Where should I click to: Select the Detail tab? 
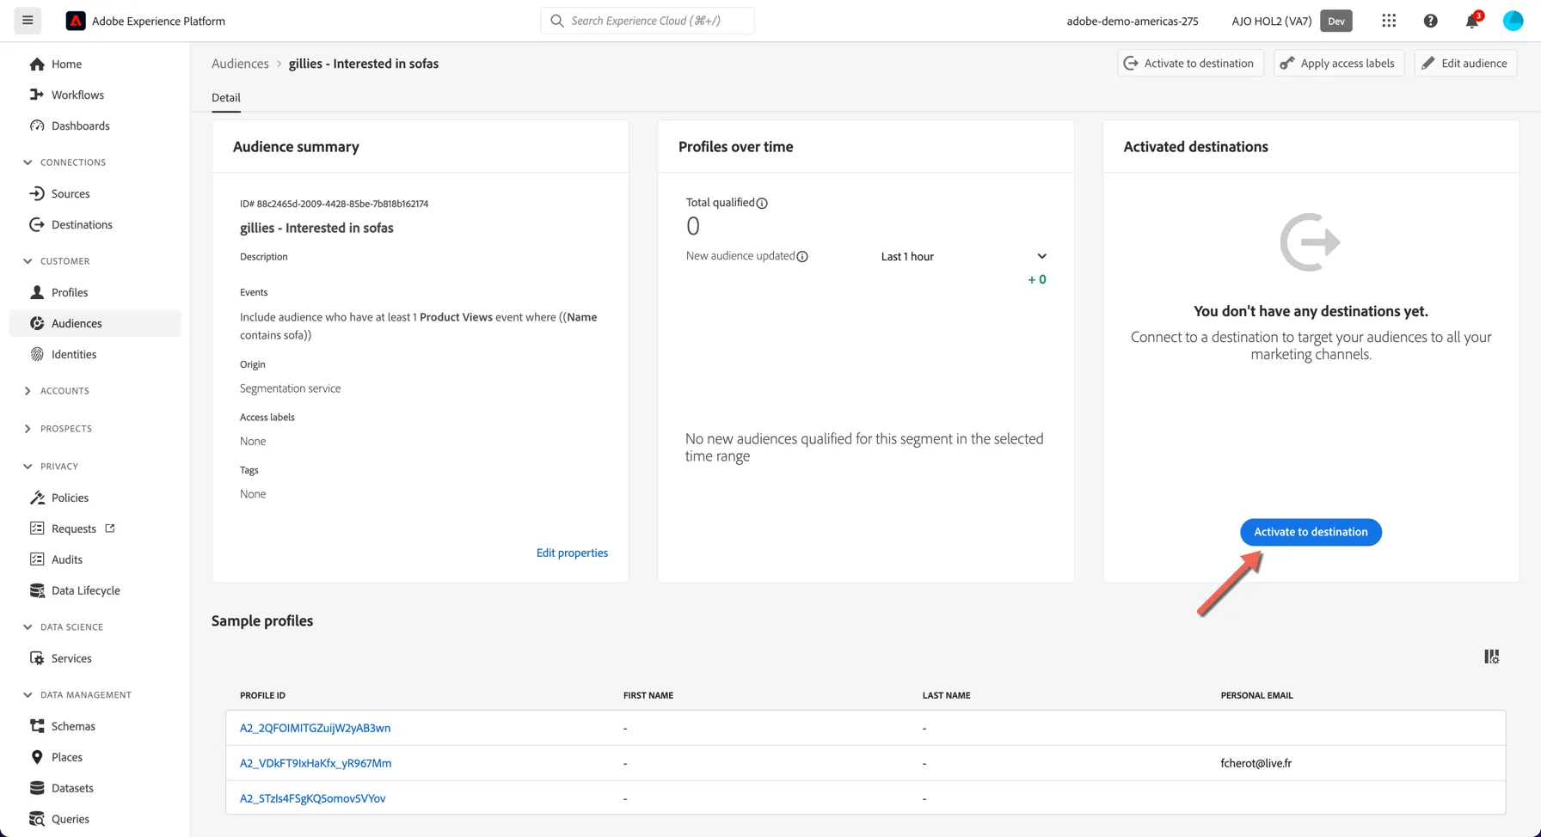click(226, 98)
